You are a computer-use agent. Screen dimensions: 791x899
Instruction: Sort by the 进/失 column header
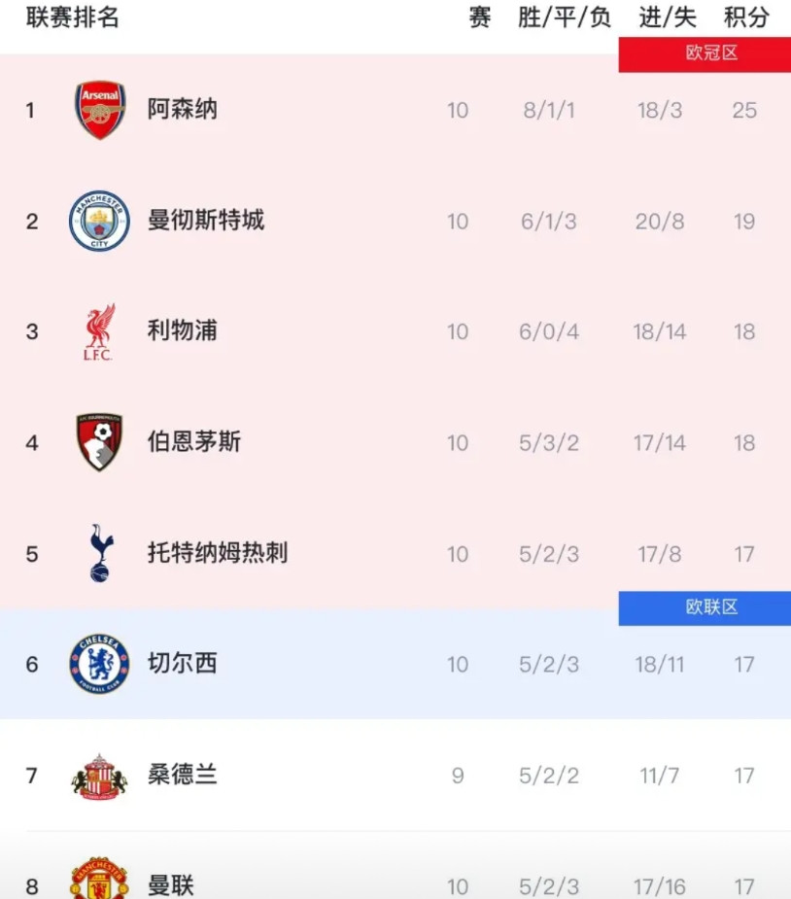(667, 17)
